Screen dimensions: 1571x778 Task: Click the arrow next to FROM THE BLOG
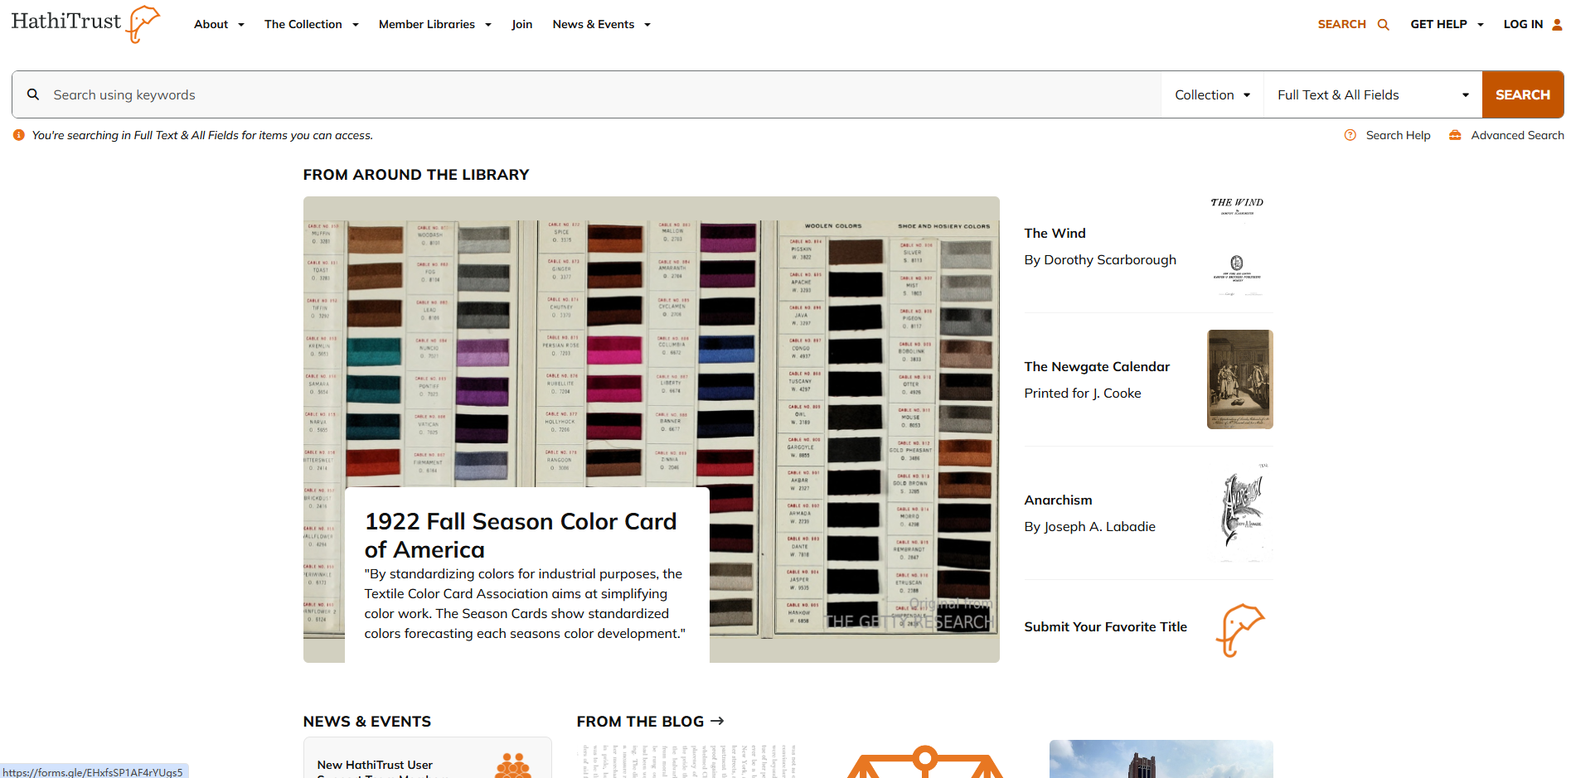(718, 721)
